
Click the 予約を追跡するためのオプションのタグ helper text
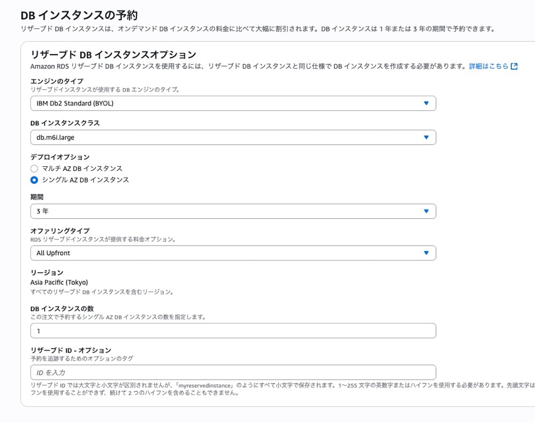tap(82, 358)
